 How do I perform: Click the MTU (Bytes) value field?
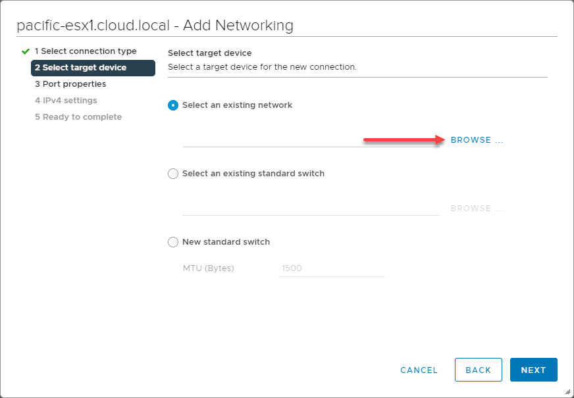pos(331,268)
